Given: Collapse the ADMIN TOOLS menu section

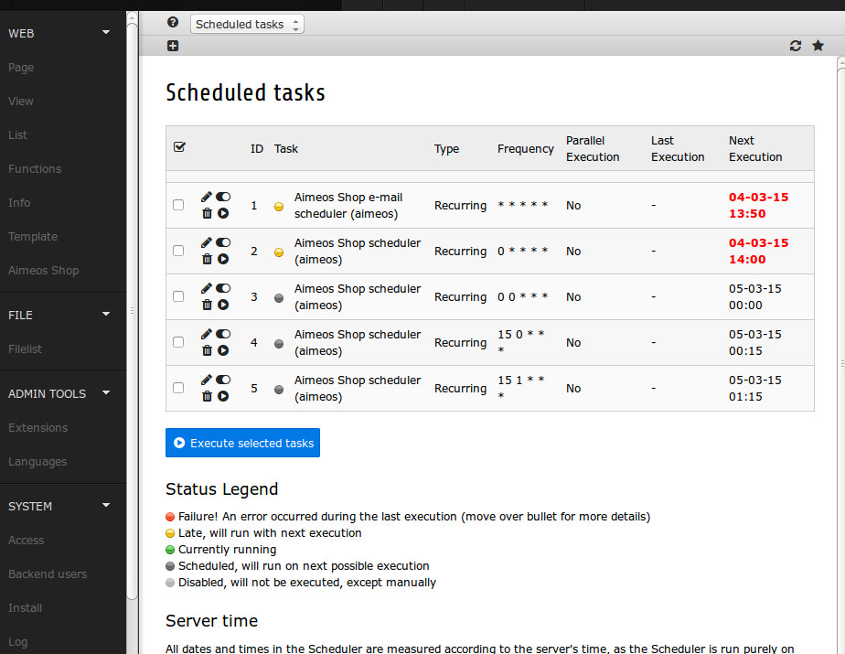Looking at the screenshot, I should coord(106,392).
